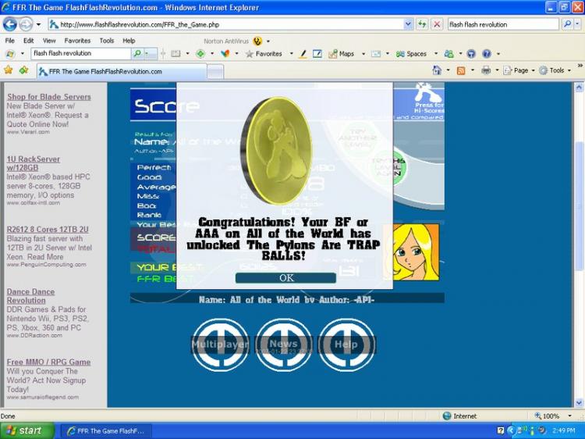585x439 pixels.
Task: Click the News round button
Action: click(x=284, y=344)
